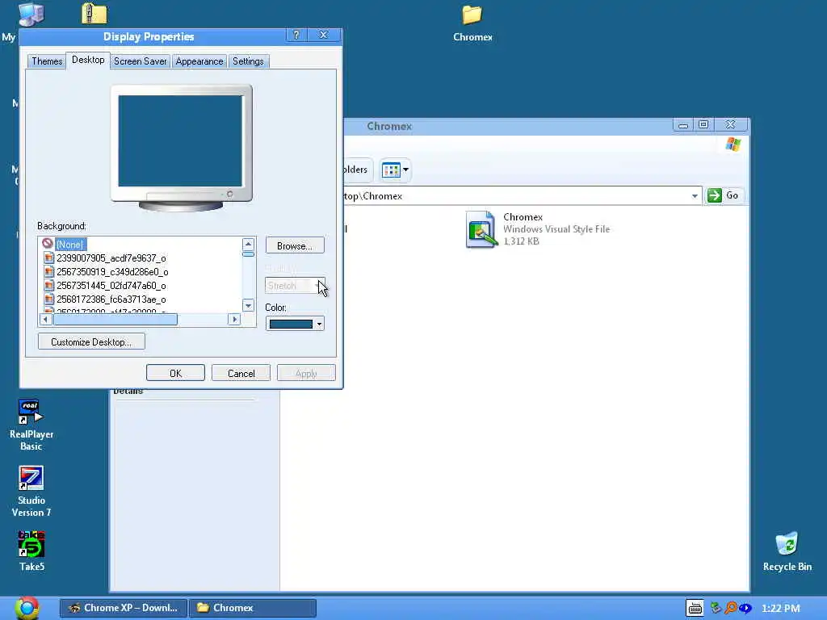Click the Display Properties help button
This screenshot has height=620, width=827.
click(x=296, y=35)
